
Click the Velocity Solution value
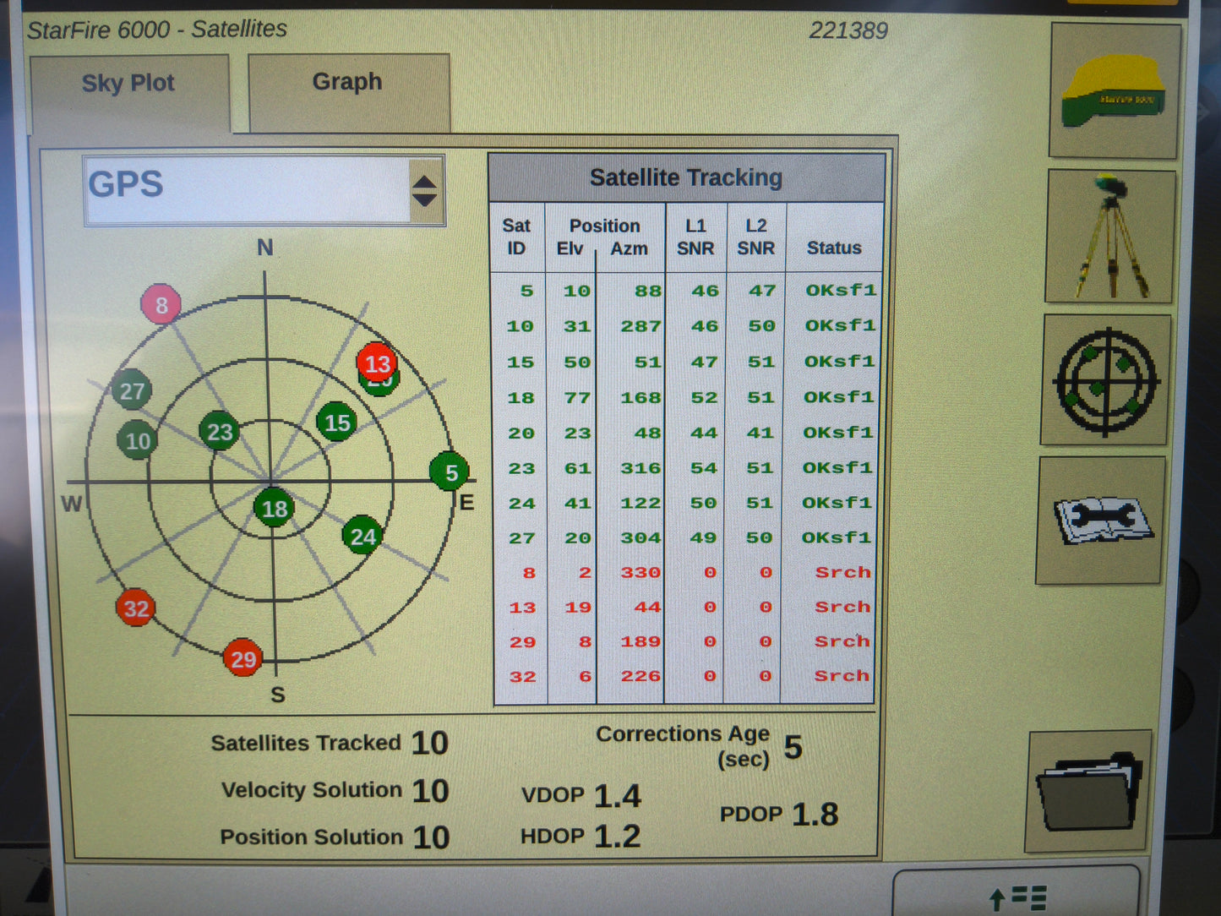tap(431, 791)
